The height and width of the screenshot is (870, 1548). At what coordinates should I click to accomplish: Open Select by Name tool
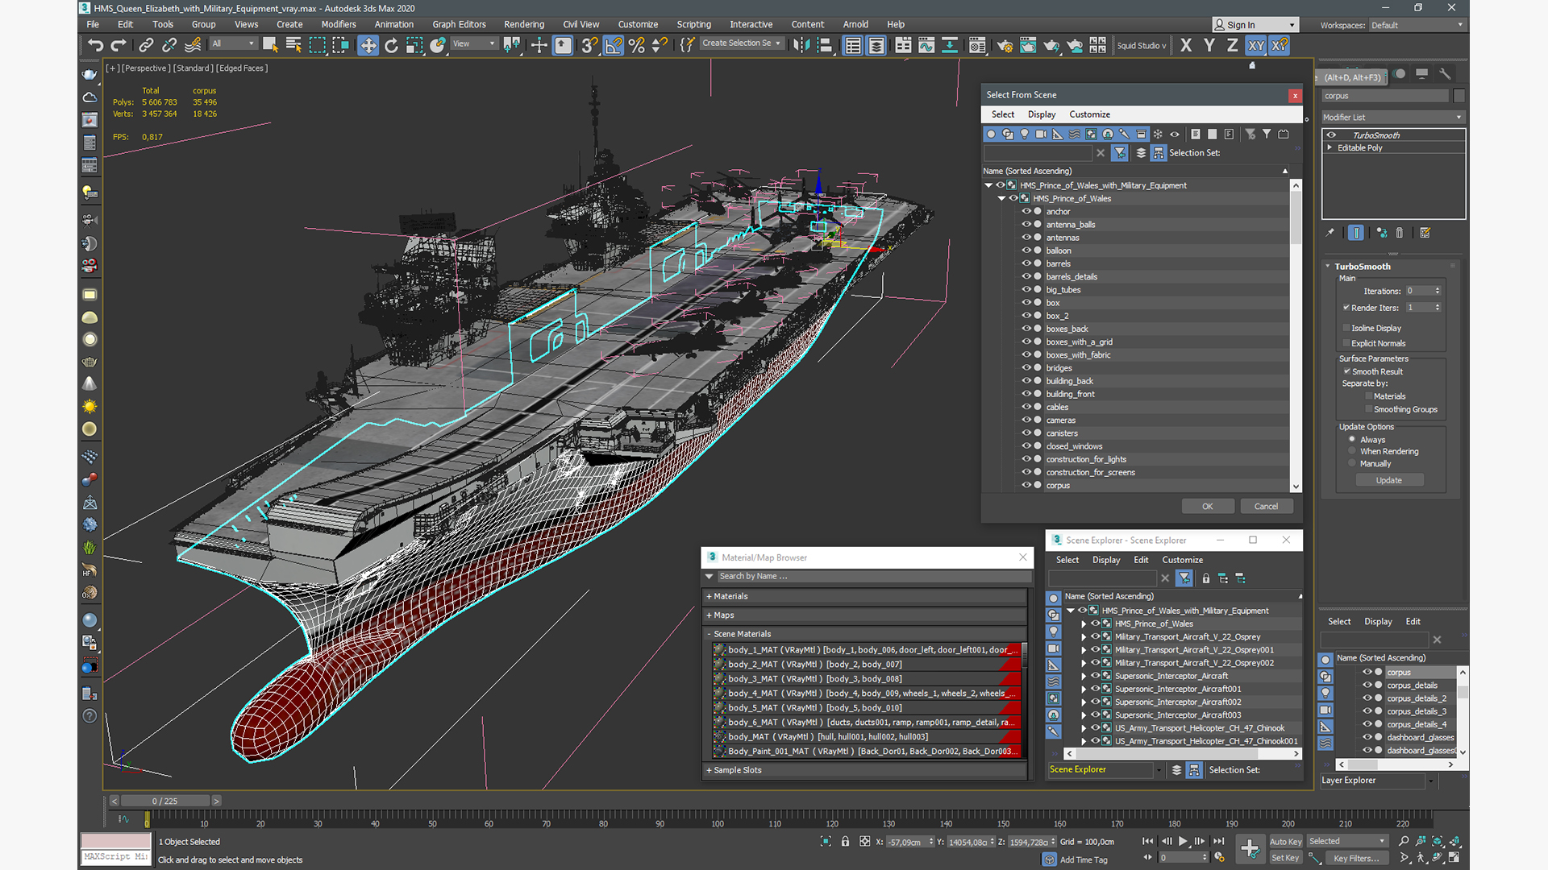tap(293, 45)
